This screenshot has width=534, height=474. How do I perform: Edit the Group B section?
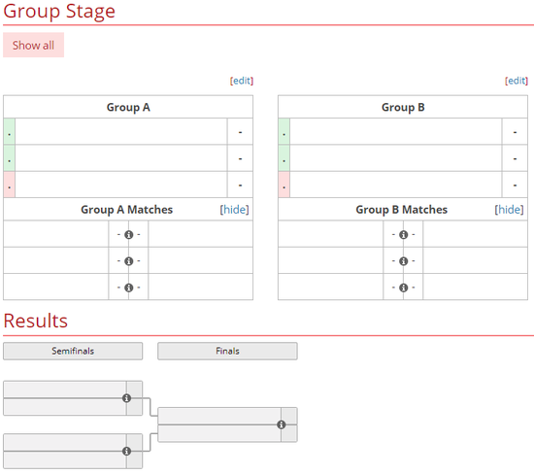pyautogui.click(x=517, y=81)
